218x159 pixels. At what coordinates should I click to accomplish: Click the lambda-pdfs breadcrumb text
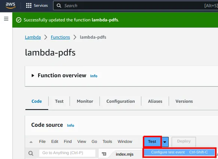93,37
